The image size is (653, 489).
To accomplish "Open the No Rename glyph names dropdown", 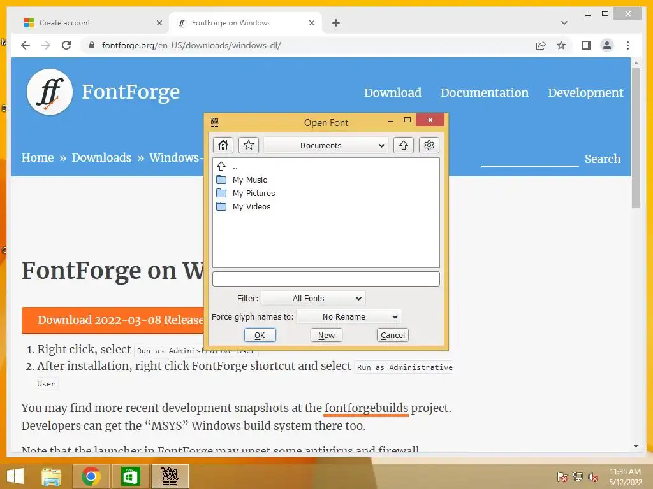I will [349, 317].
